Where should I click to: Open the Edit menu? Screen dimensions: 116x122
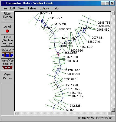pos(12,8)
